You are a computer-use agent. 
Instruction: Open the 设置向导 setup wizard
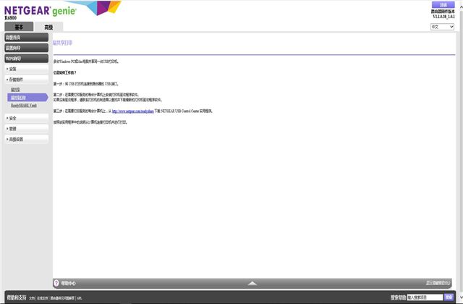(x=26, y=48)
